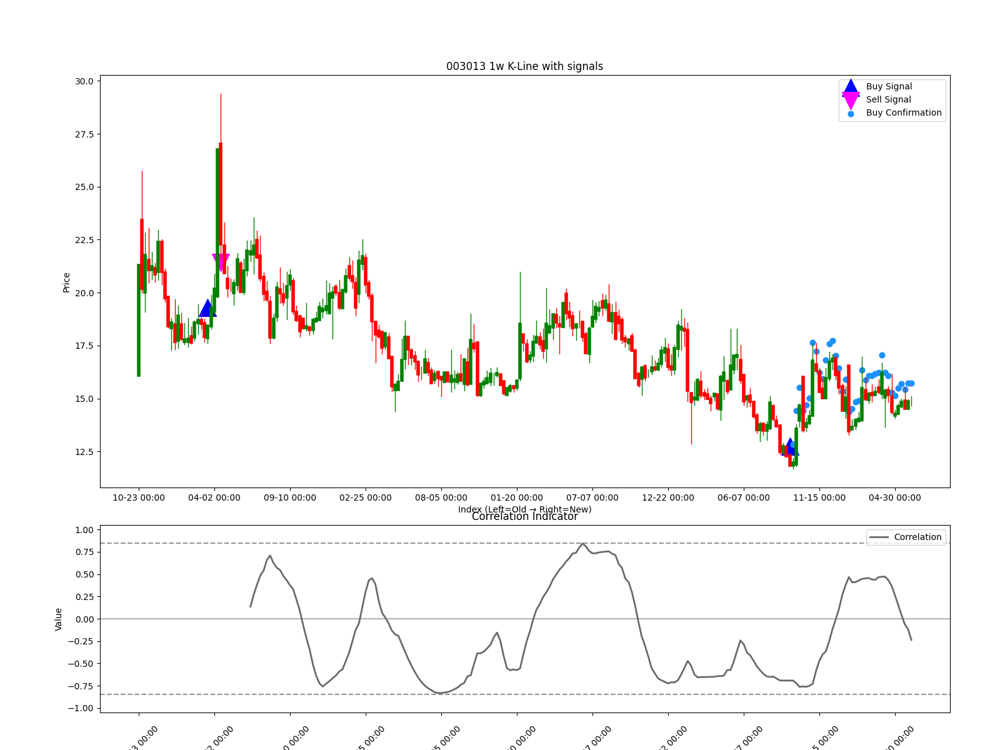Click the Price y-axis label

[66, 282]
